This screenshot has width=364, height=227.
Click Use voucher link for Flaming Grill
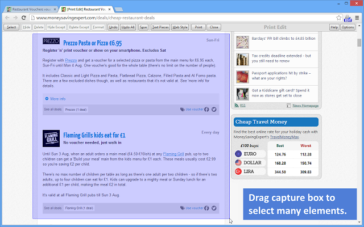click(195, 208)
